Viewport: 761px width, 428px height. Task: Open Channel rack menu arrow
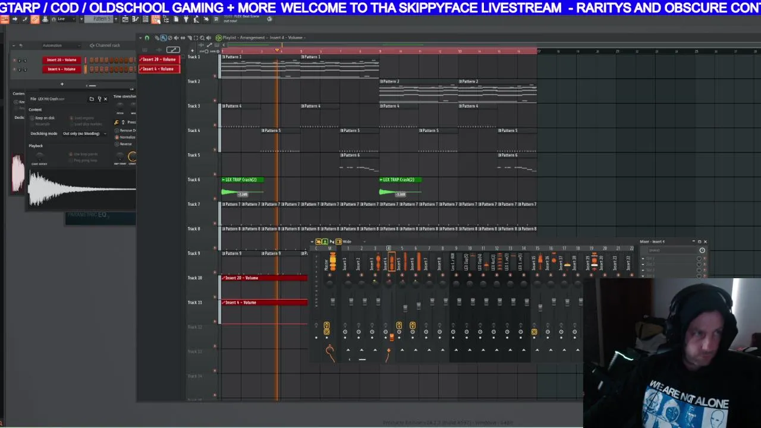[14, 45]
